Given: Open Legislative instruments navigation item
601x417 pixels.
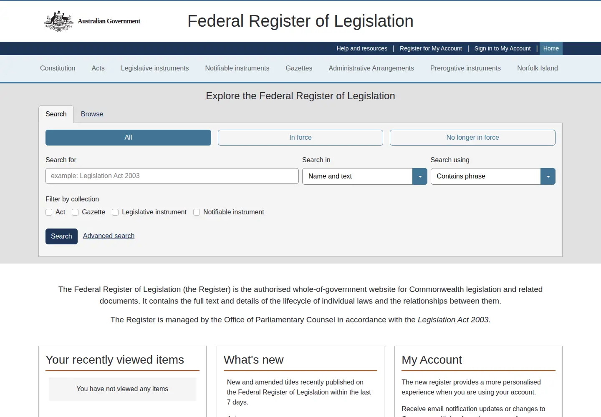Looking at the screenshot, I should [155, 68].
